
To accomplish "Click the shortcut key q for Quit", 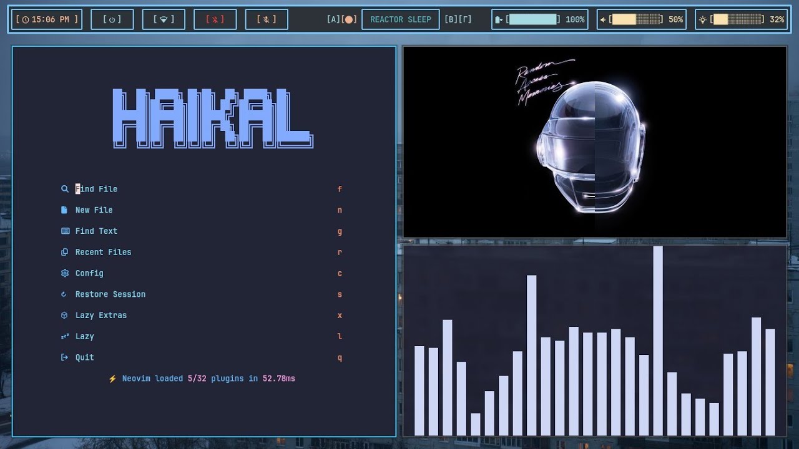I will (x=340, y=357).
